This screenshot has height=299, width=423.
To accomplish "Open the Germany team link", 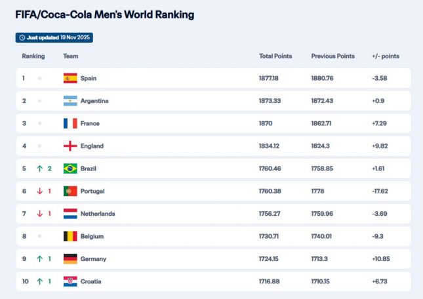I will [x=93, y=259].
